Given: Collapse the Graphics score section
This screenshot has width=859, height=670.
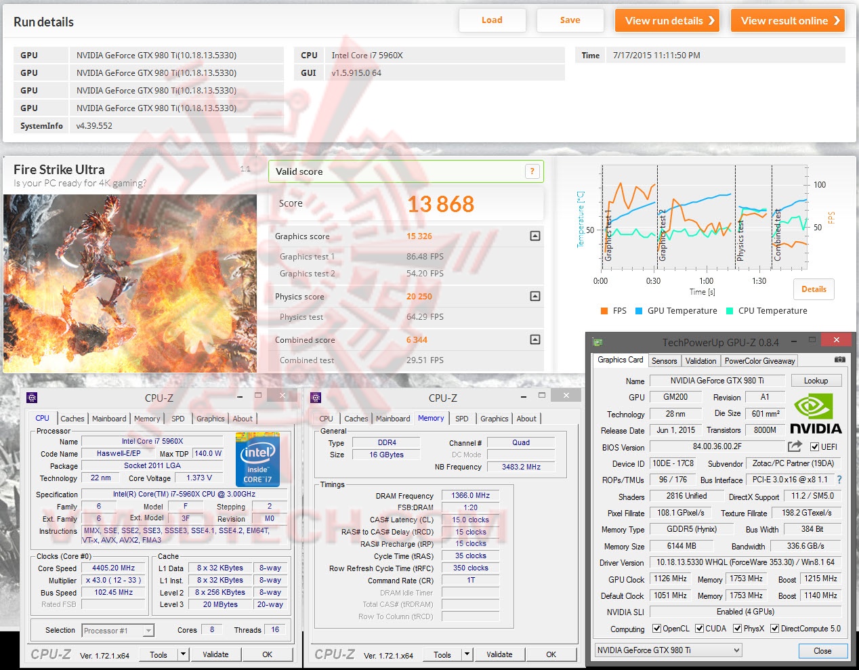Looking at the screenshot, I should coord(535,236).
